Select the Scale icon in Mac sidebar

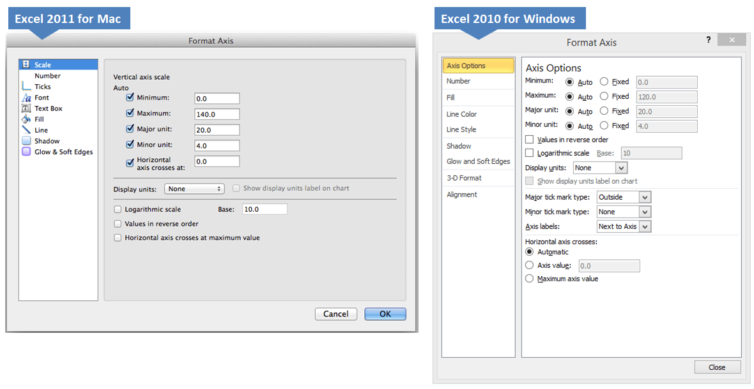click(x=26, y=64)
